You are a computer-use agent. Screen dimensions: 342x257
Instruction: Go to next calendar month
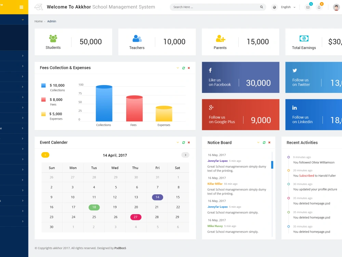[185, 155]
